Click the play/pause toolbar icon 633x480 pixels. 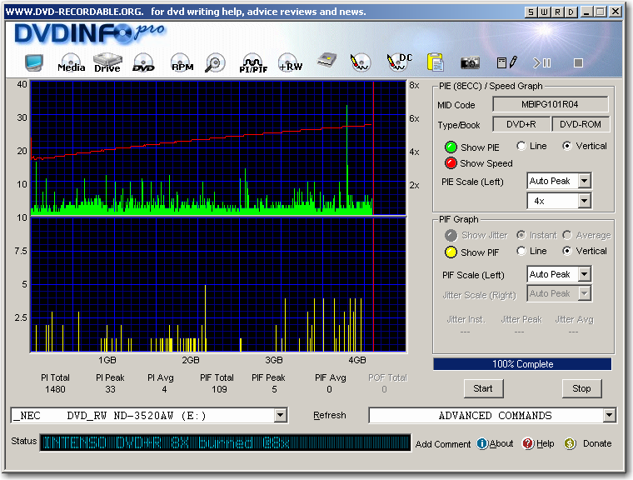click(x=541, y=63)
